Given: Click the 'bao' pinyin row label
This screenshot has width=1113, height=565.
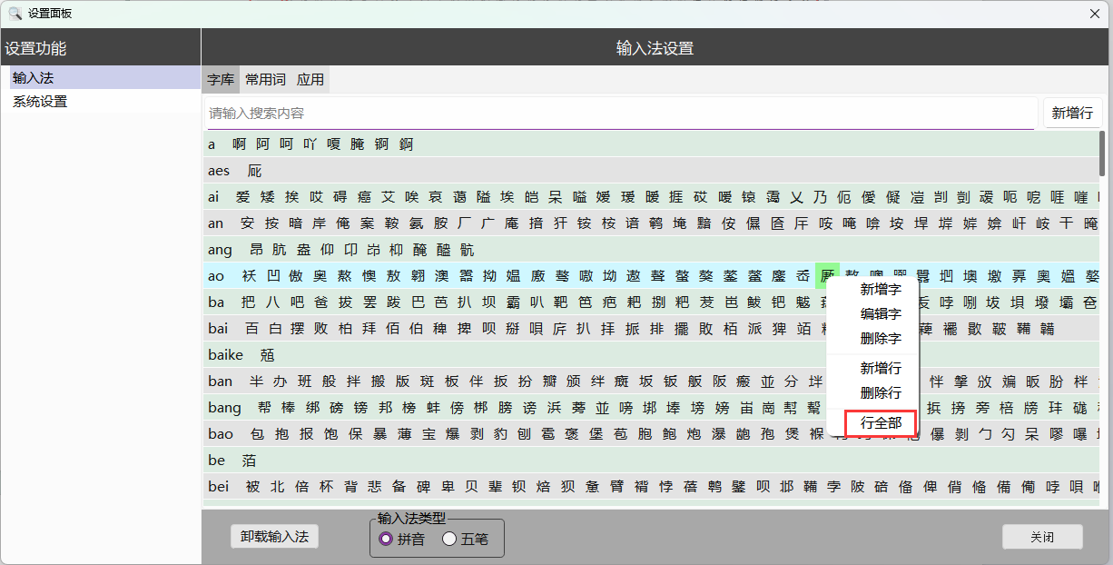Looking at the screenshot, I should [221, 434].
